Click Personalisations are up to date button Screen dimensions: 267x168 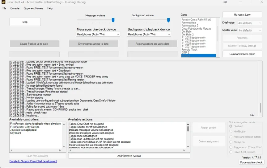pos(152,44)
